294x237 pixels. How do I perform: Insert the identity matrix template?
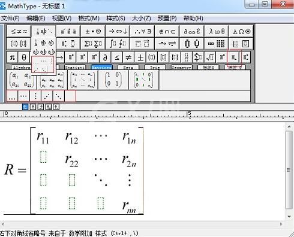pos(113,80)
